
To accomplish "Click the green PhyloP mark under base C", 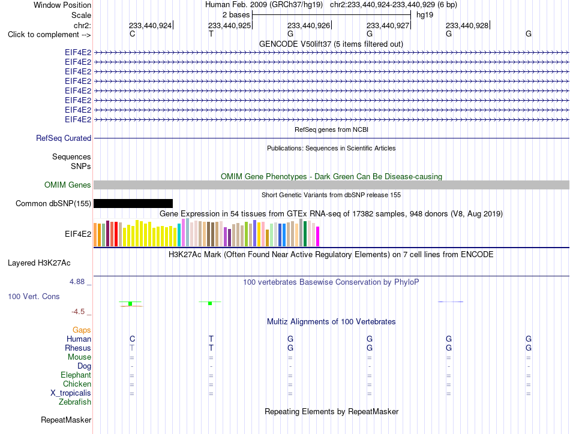I will pyautogui.click(x=131, y=303).
